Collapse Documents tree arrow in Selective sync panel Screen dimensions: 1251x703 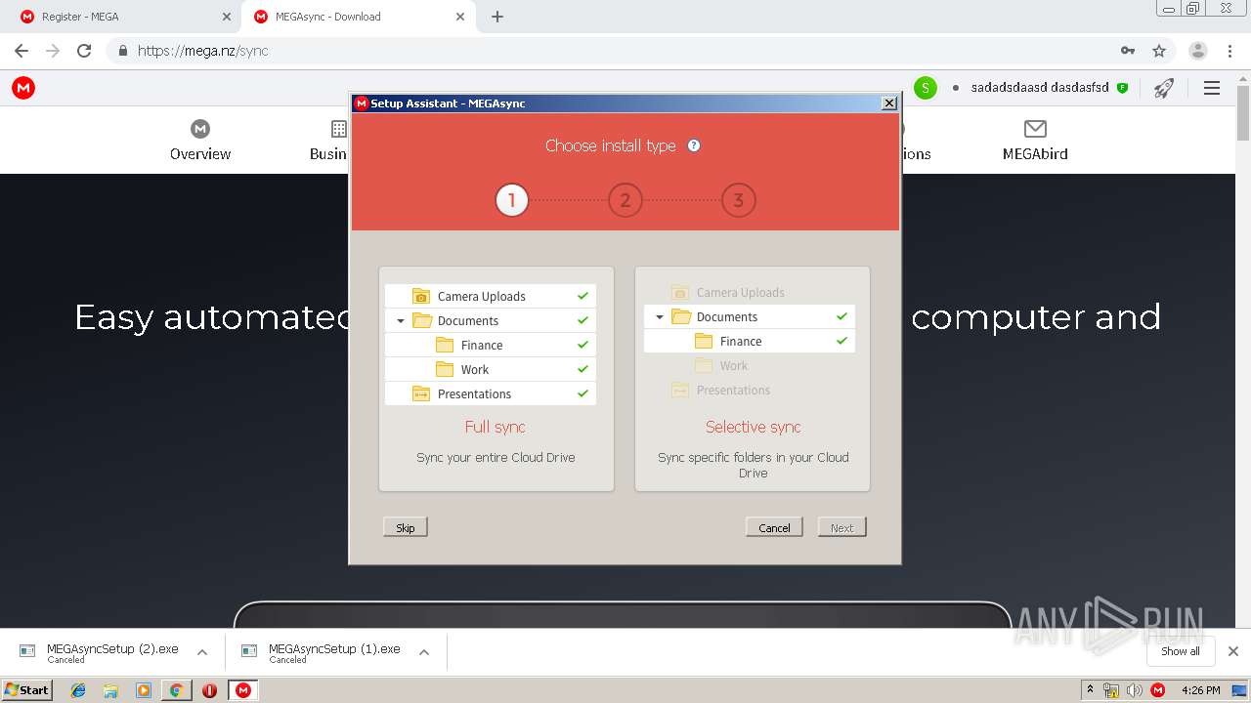pyautogui.click(x=660, y=316)
